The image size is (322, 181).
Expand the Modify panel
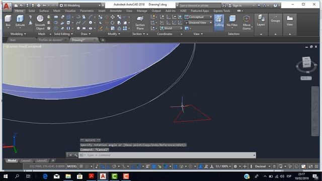click(x=114, y=34)
